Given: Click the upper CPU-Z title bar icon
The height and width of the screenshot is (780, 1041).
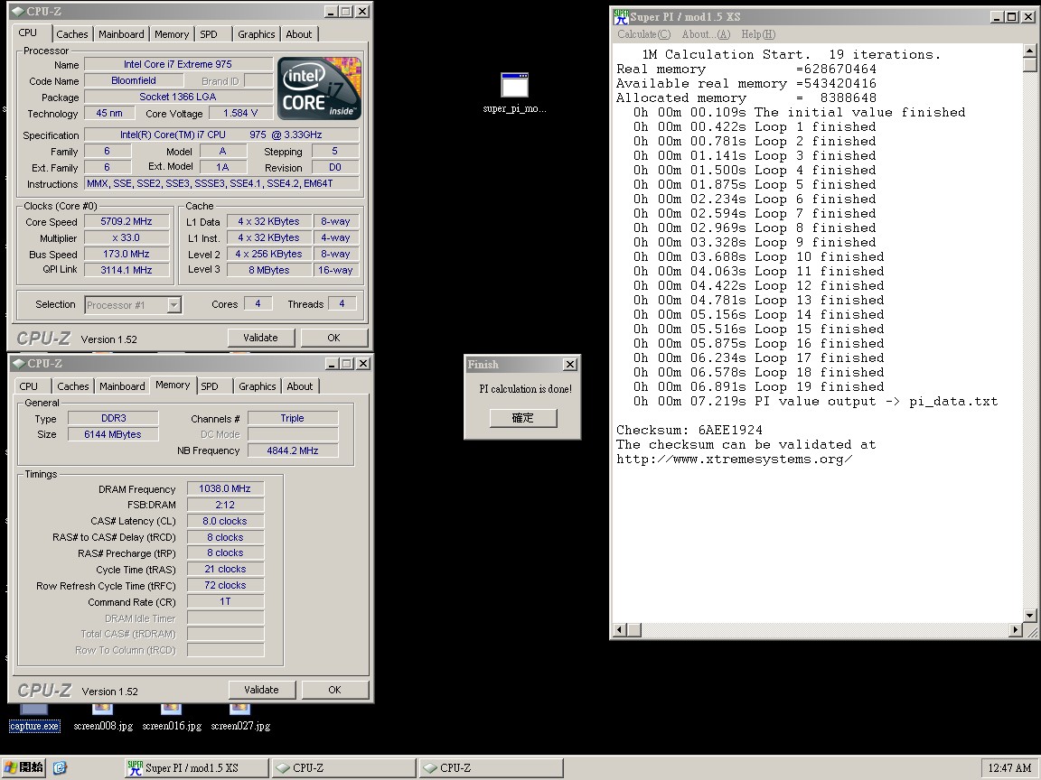Looking at the screenshot, I should point(18,11).
